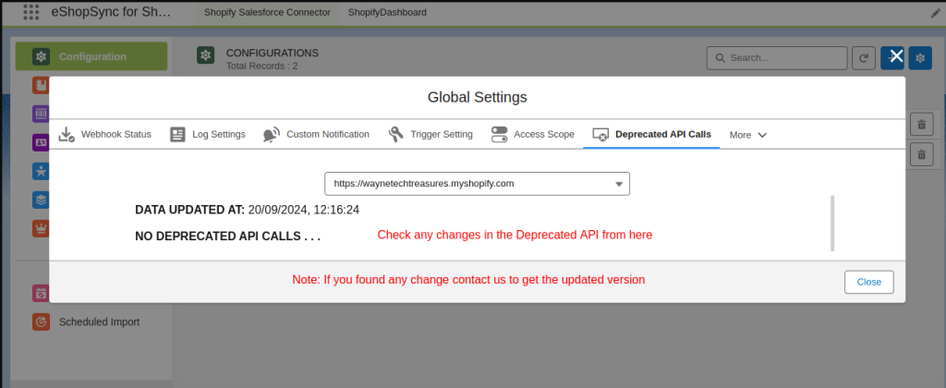The width and height of the screenshot is (946, 388).
Task: Click the Access Scope toggle icon
Action: click(499, 135)
